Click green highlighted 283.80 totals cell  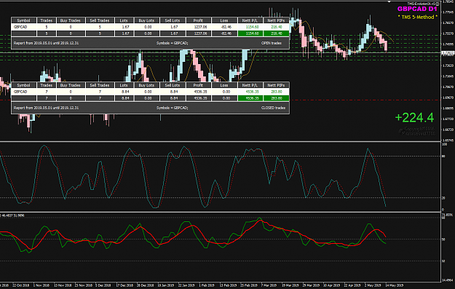276,98
